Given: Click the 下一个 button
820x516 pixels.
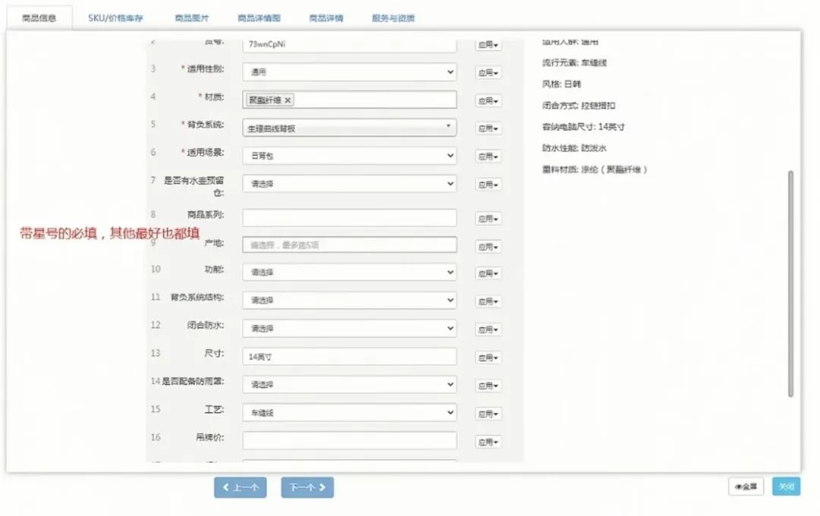Looking at the screenshot, I should 307,487.
